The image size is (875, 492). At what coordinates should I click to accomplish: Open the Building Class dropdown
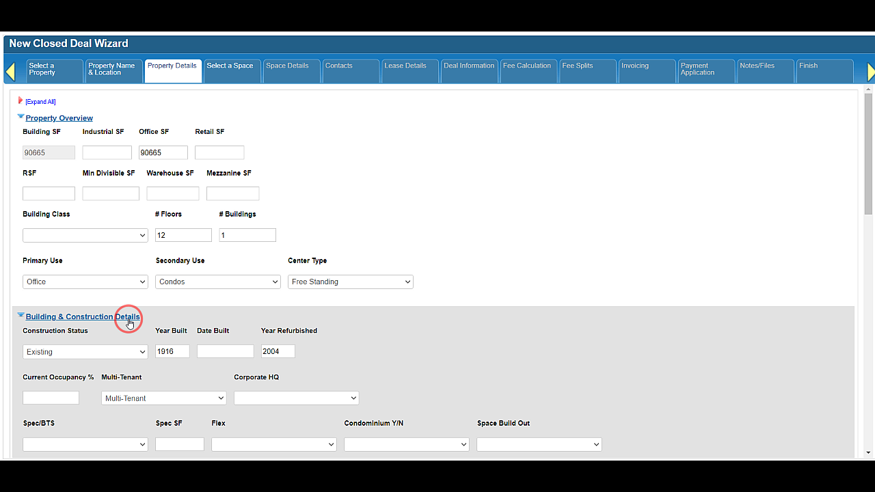click(85, 235)
